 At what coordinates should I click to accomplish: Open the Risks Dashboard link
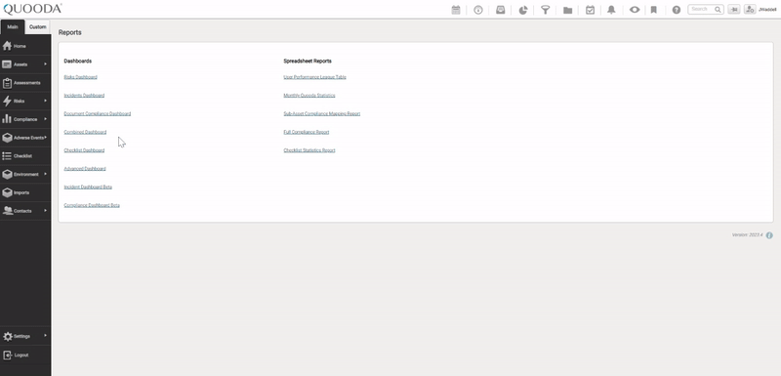pyautogui.click(x=81, y=77)
